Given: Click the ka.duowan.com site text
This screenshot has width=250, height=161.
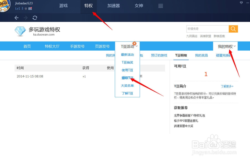Looking at the screenshot, I should 44,34.
